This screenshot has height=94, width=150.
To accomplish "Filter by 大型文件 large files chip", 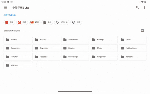I will [62, 22].
